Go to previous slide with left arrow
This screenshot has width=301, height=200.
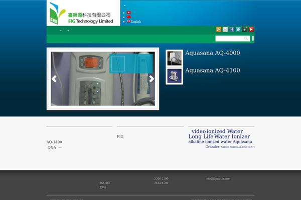point(54,78)
